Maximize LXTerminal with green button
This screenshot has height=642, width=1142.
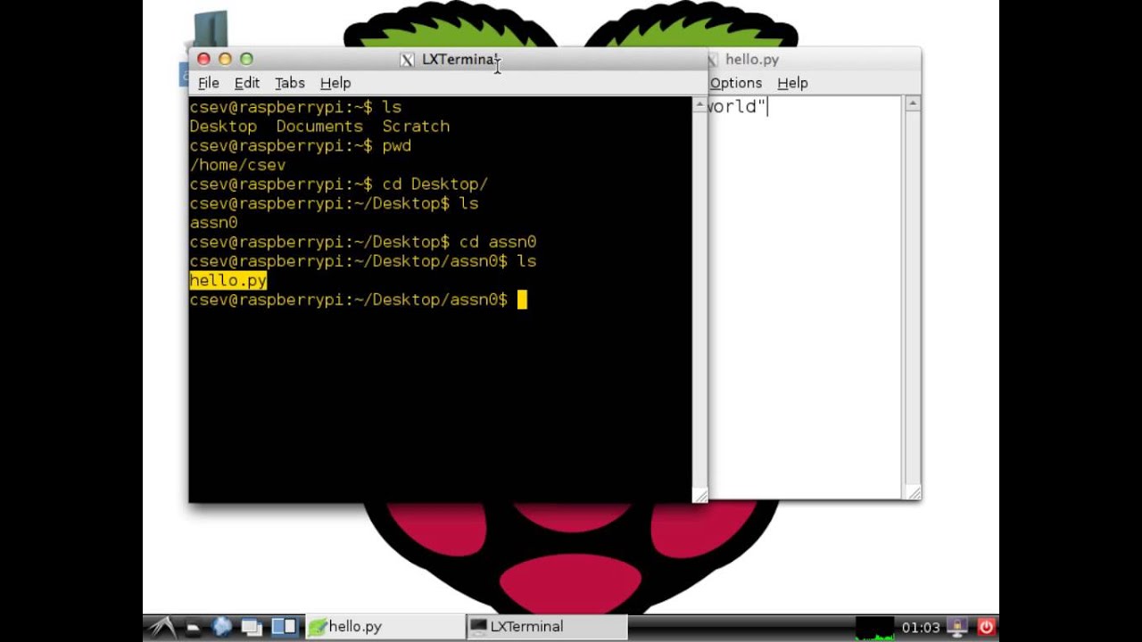[x=246, y=59]
